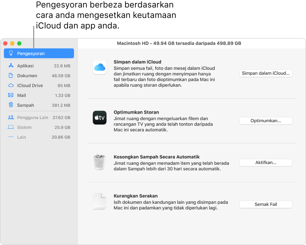Open the Dokumen category
This screenshot has width=306, height=245.
point(39,75)
